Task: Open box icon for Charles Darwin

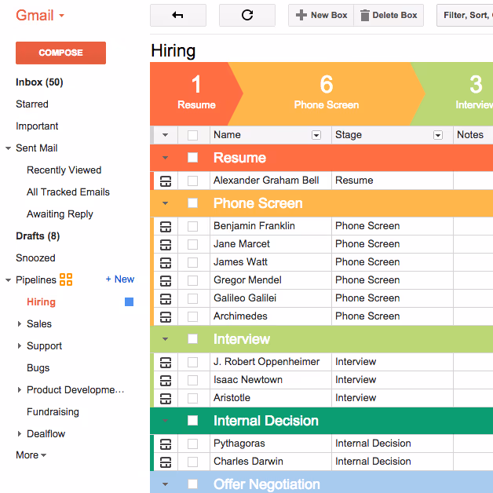Action: pos(166,462)
